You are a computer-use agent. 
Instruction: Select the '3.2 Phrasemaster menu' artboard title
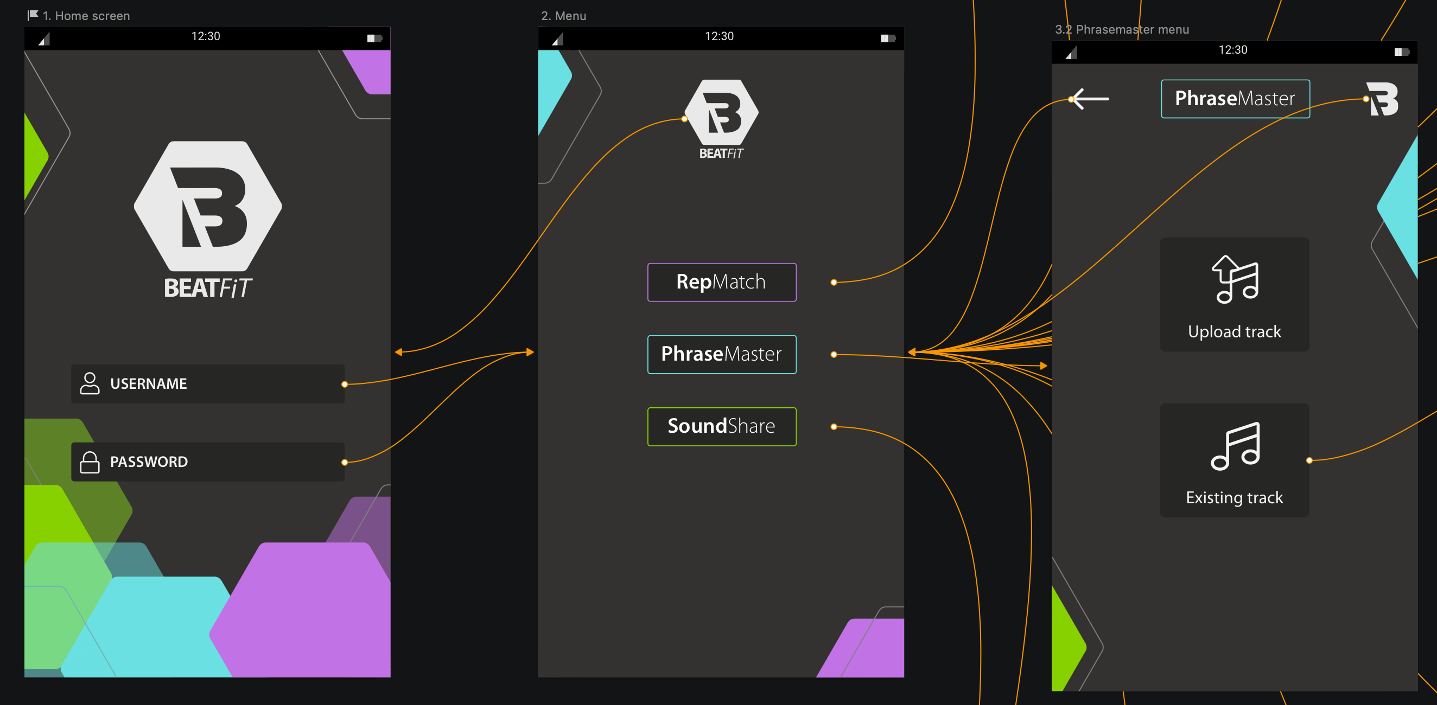point(1122,29)
